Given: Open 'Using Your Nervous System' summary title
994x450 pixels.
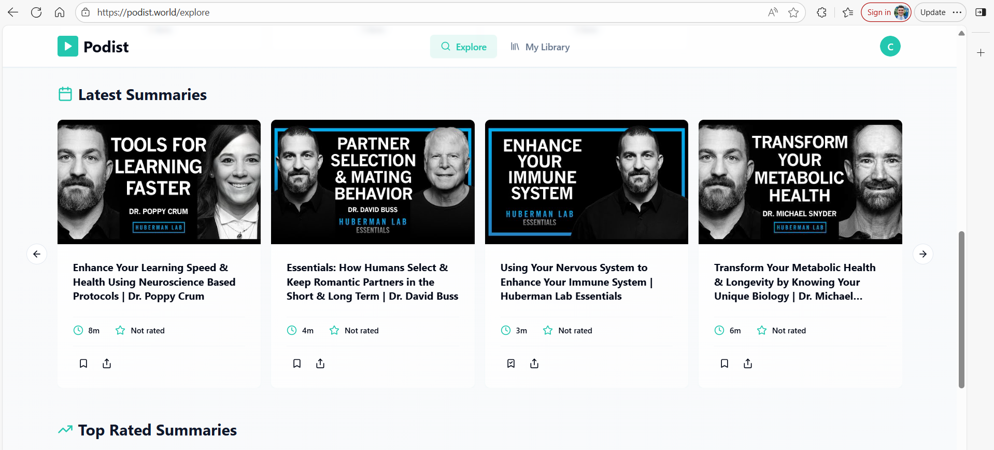Looking at the screenshot, I should [576, 282].
